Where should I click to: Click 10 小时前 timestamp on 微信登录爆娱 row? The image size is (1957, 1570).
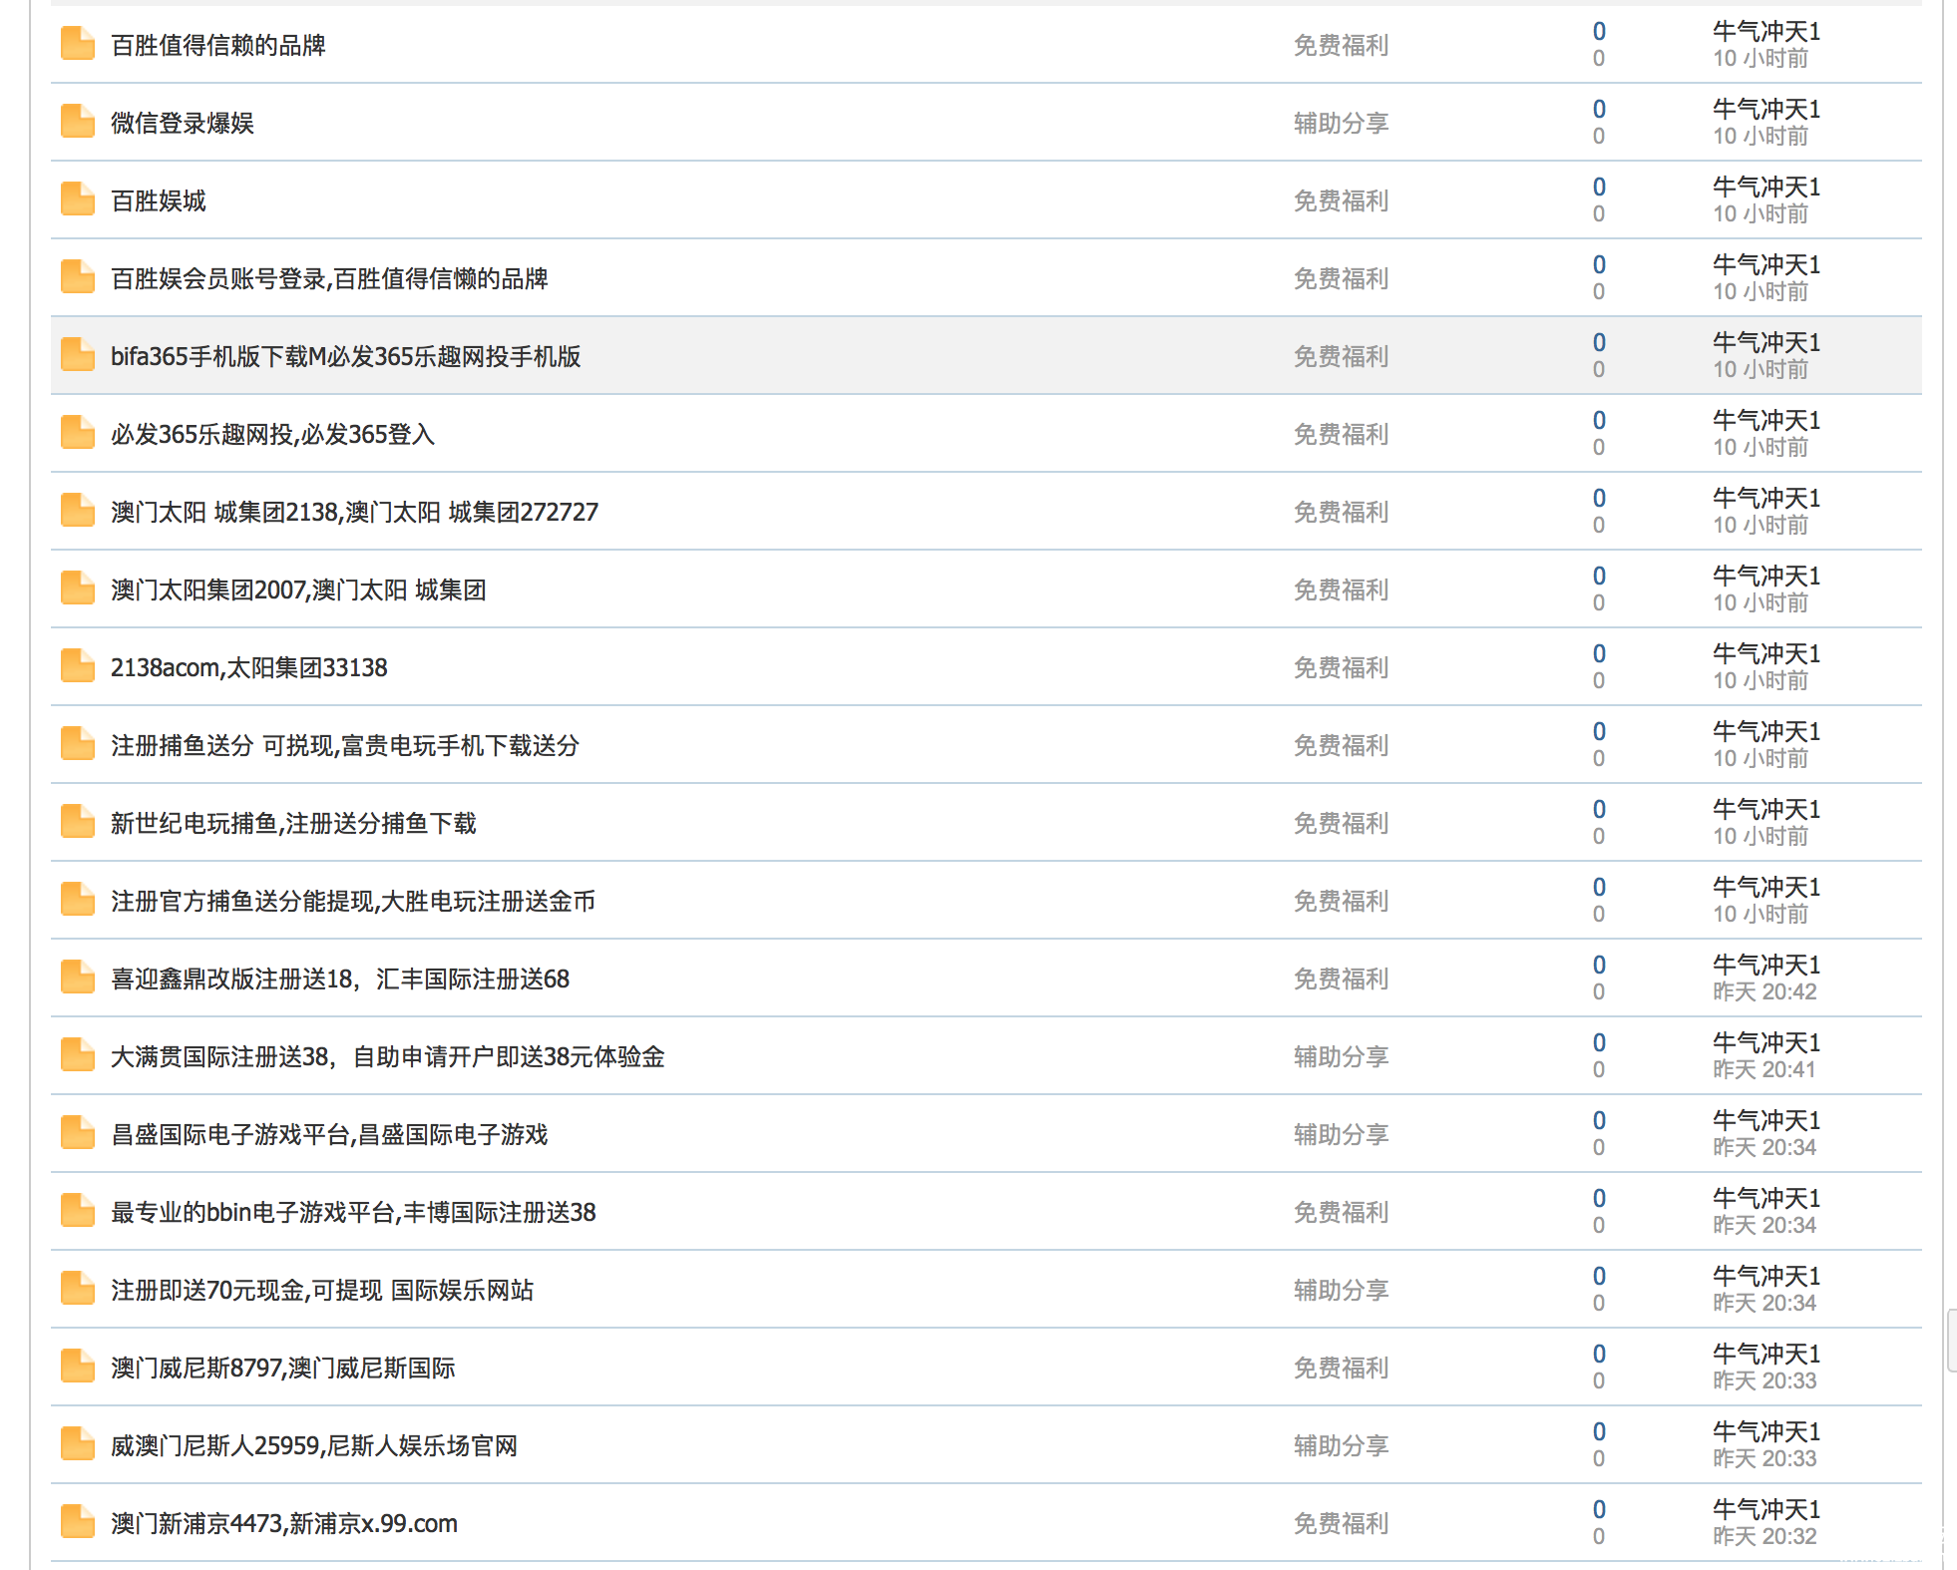(x=1761, y=136)
